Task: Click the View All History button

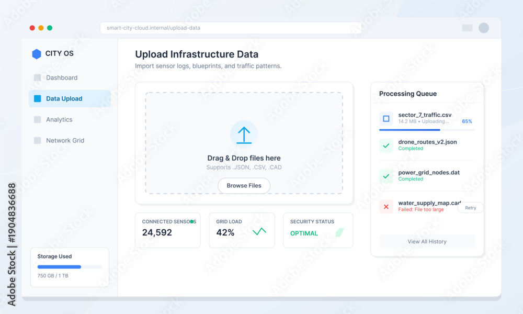Action: tap(427, 242)
